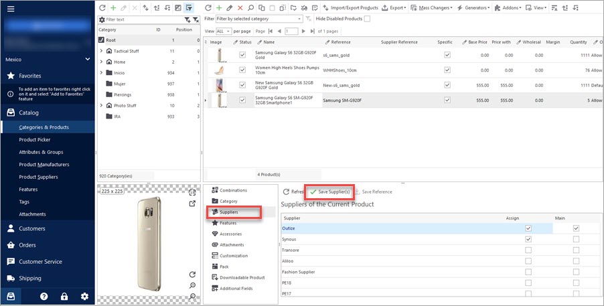Viewport: 604px width, 306px height.
Task: Open the View toolbar menu
Action: 536,8
